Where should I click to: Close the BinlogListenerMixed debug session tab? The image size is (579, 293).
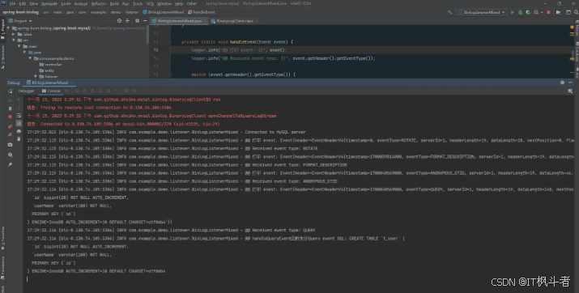[71, 83]
